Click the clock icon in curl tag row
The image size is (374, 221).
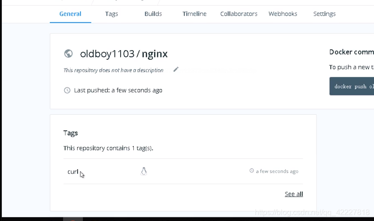pos(252,171)
